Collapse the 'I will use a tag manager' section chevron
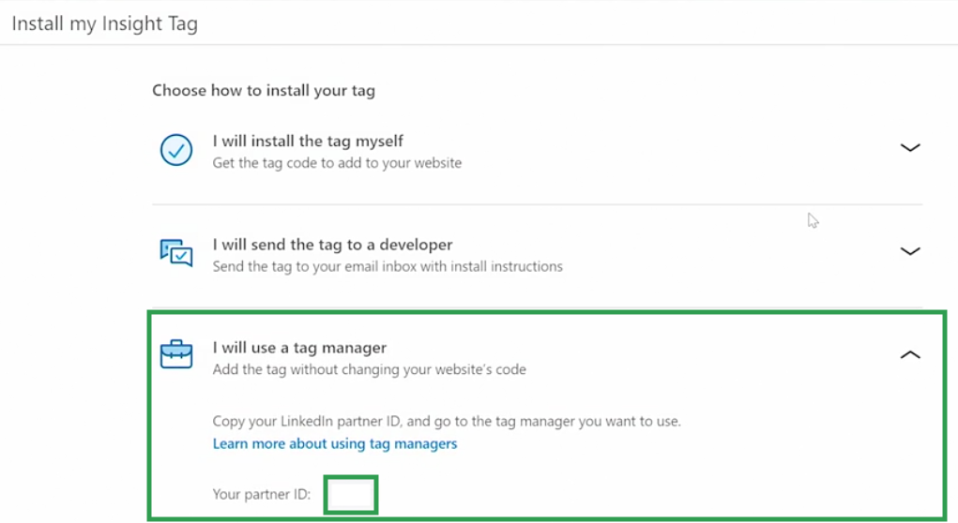Viewport: 958px width, 523px height. (910, 354)
